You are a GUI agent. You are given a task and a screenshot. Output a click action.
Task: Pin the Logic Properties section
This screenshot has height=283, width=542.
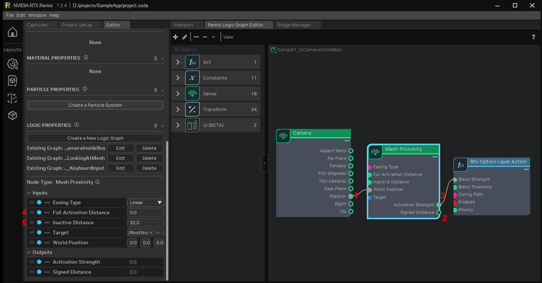tap(156, 125)
